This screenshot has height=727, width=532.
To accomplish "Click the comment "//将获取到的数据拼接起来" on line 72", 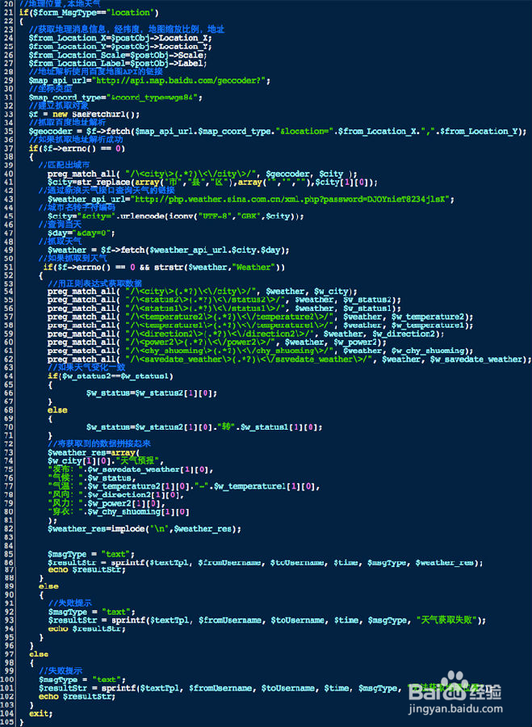I will point(99,443).
